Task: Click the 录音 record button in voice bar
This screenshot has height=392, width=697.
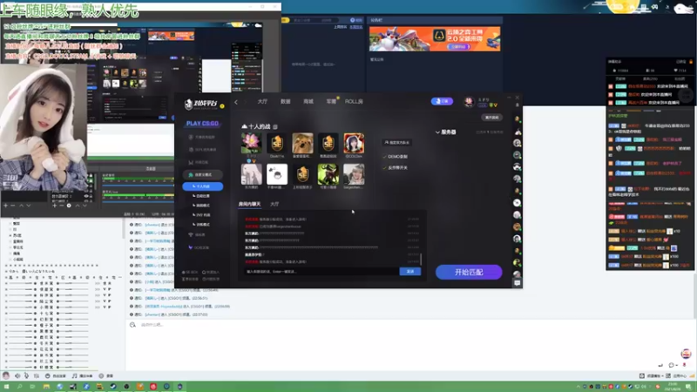Action: point(106,375)
